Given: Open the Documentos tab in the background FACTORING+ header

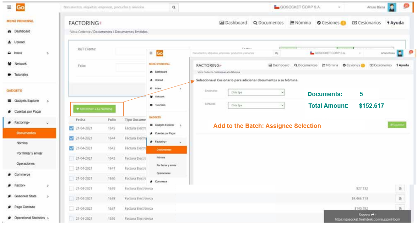Looking at the screenshot, I should 268,23.
